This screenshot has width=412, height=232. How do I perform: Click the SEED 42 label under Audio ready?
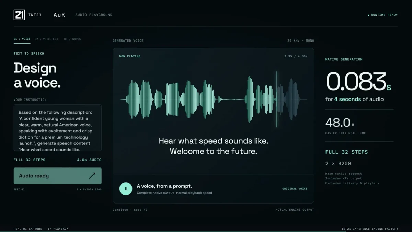19,189
